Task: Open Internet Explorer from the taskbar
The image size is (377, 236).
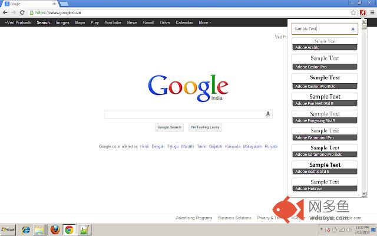Action: [26, 230]
